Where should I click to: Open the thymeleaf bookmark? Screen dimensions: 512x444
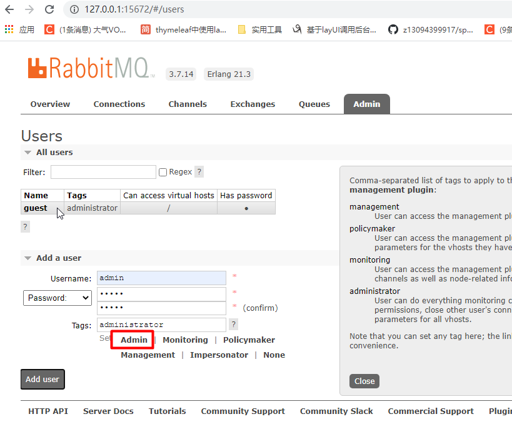184,30
